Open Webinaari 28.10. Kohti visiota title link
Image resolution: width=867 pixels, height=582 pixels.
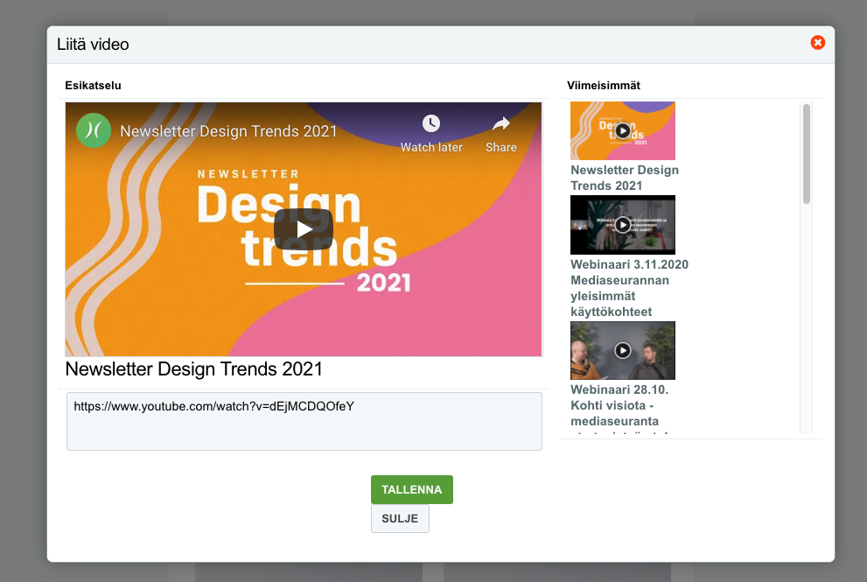pyautogui.click(x=619, y=407)
